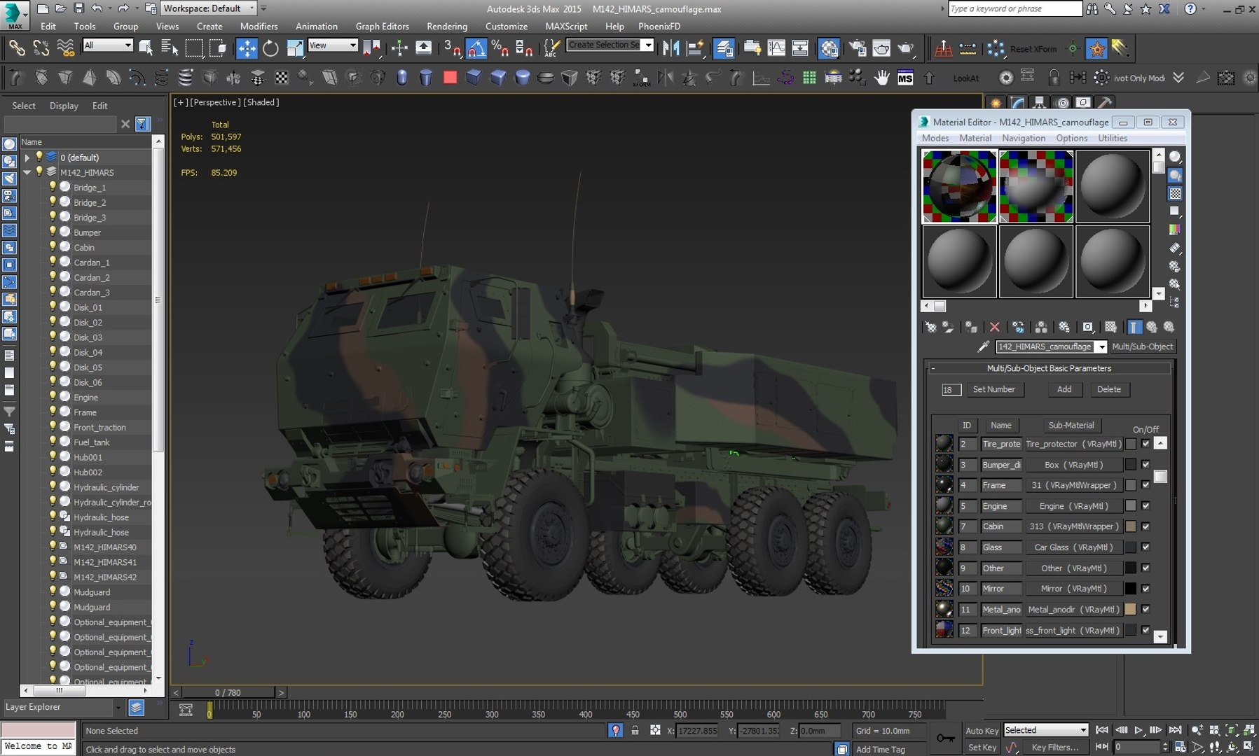Open the Mirror tool in main toolbar
This screenshot has height=756, width=1259.
[x=670, y=48]
